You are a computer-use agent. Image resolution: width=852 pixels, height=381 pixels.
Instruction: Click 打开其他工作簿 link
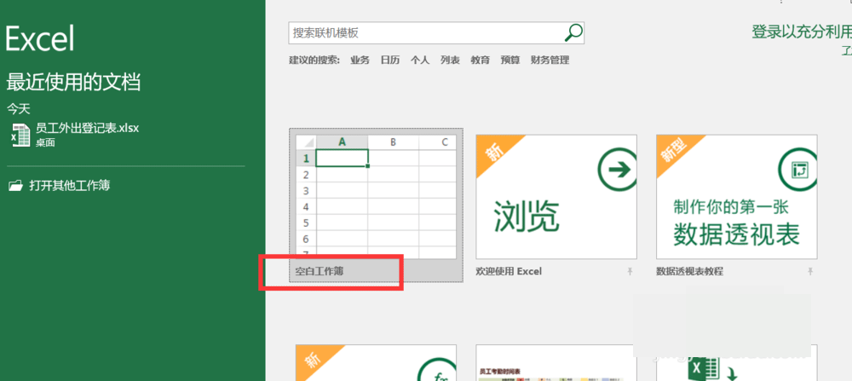[x=70, y=185]
